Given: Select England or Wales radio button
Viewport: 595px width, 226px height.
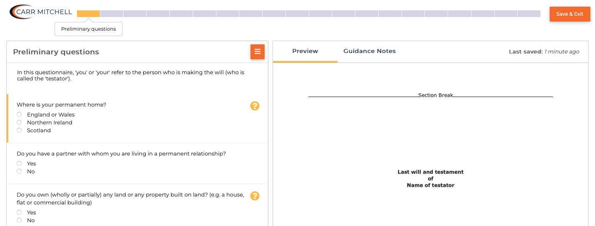Looking at the screenshot, I should click(x=19, y=114).
